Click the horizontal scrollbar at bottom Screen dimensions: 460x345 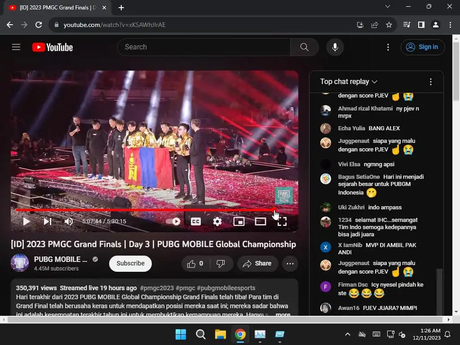225,319
